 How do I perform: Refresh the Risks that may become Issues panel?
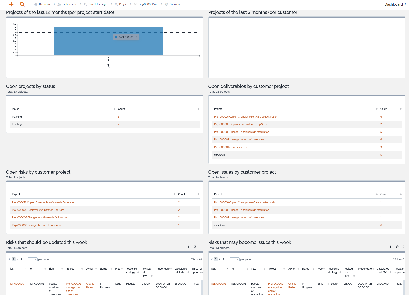coord(397,247)
